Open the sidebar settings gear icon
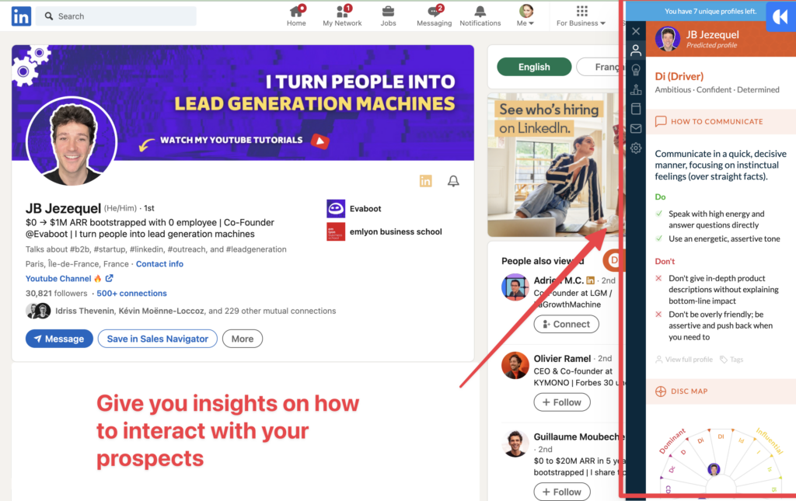Image resolution: width=796 pixels, height=501 pixels. [x=636, y=148]
